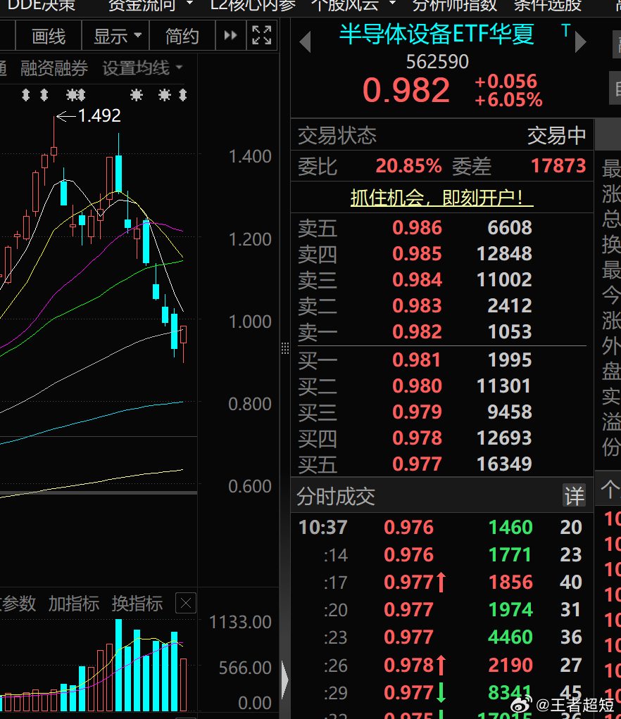Go to next stock with right arrow
This screenshot has width=621, height=719.
pyautogui.click(x=581, y=42)
